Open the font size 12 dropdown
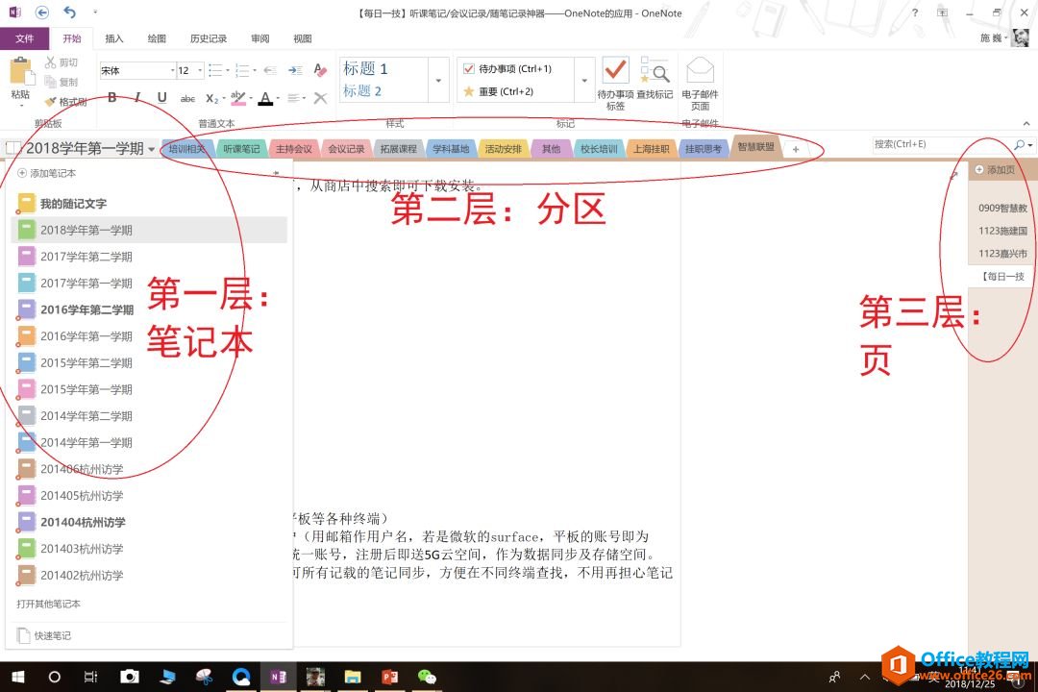Image resolution: width=1038 pixels, height=692 pixels. pos(200,70)
